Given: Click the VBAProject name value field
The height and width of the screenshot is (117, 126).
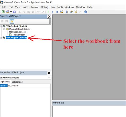Looking at the screenshot, I should (29, 86).
